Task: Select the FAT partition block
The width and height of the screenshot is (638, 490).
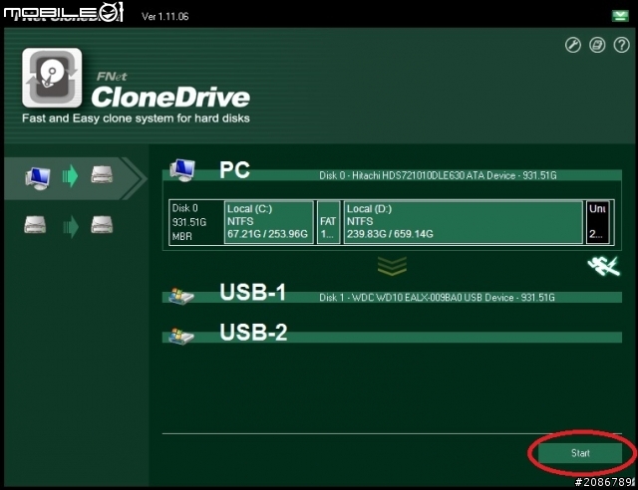Action: [328, 222]
